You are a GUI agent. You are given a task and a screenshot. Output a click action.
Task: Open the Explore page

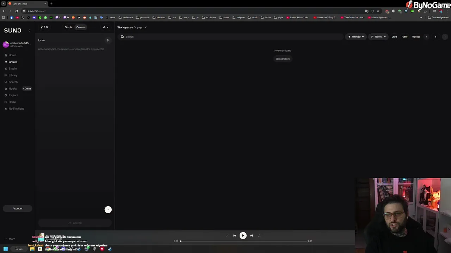click(11, 95)
